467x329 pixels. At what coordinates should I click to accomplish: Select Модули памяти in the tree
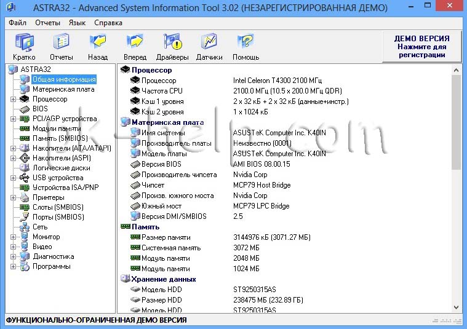point(57,129)
